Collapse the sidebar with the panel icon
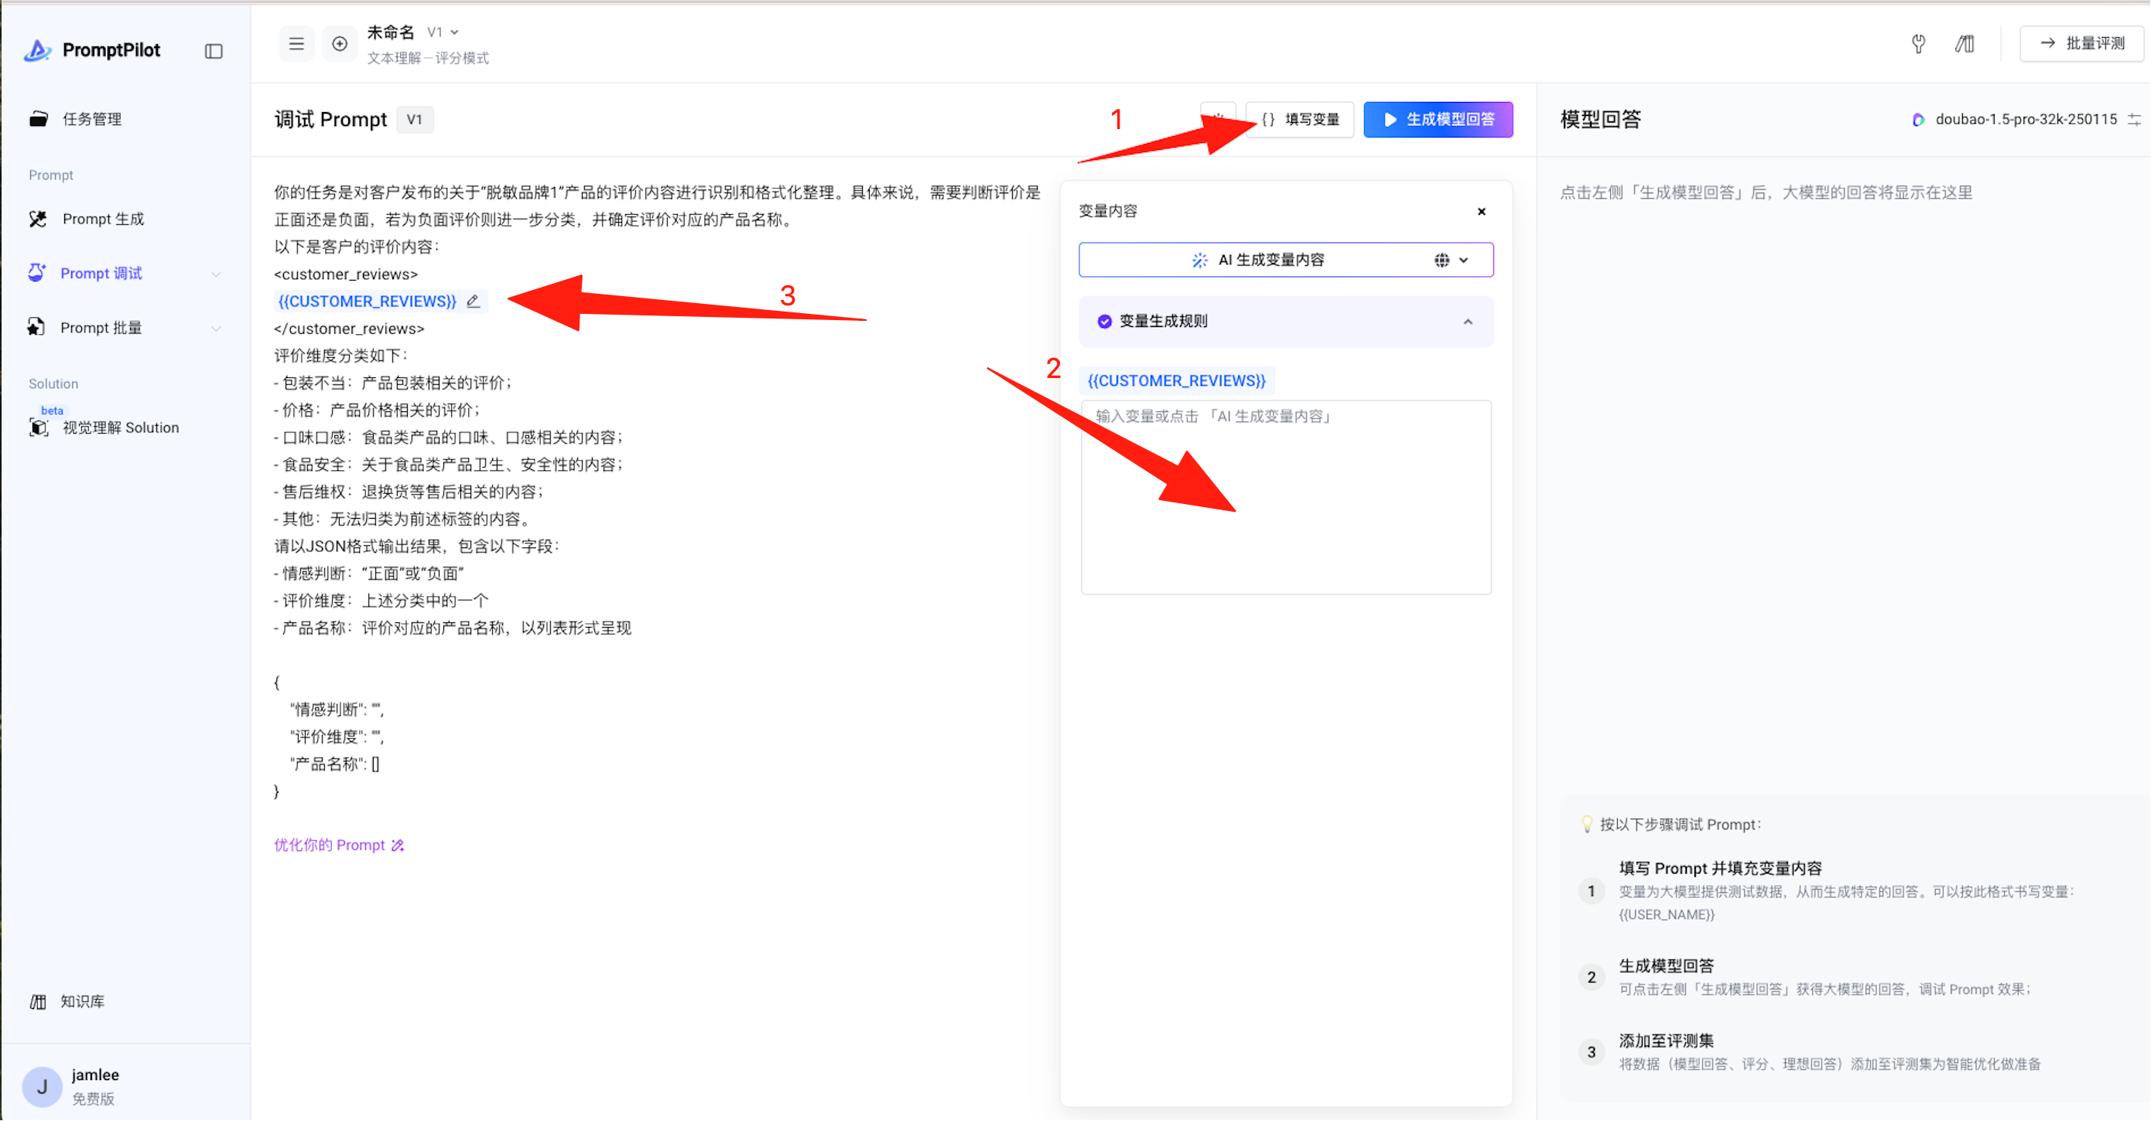2151x1121 pixels. click(x=214, y=51)
